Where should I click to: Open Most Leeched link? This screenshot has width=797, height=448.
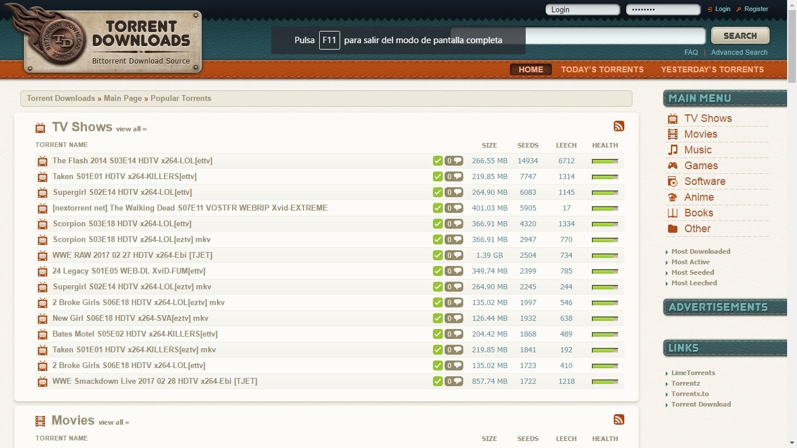coord(694,283)
